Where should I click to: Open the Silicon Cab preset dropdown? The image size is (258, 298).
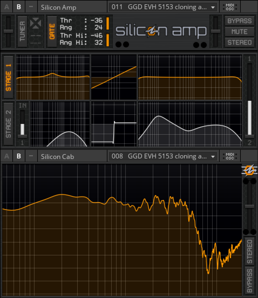[x=163, y=157]
